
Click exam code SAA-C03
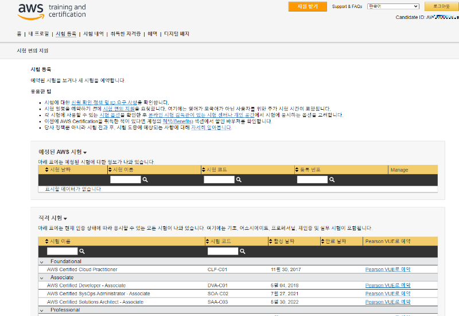(x=217, y=302)
